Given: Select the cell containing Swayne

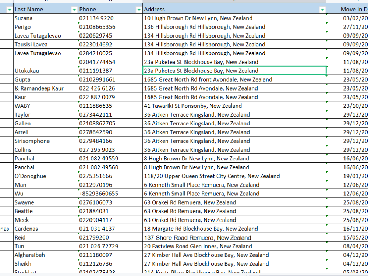Looking at the screenshot, I should click(46, 202).
